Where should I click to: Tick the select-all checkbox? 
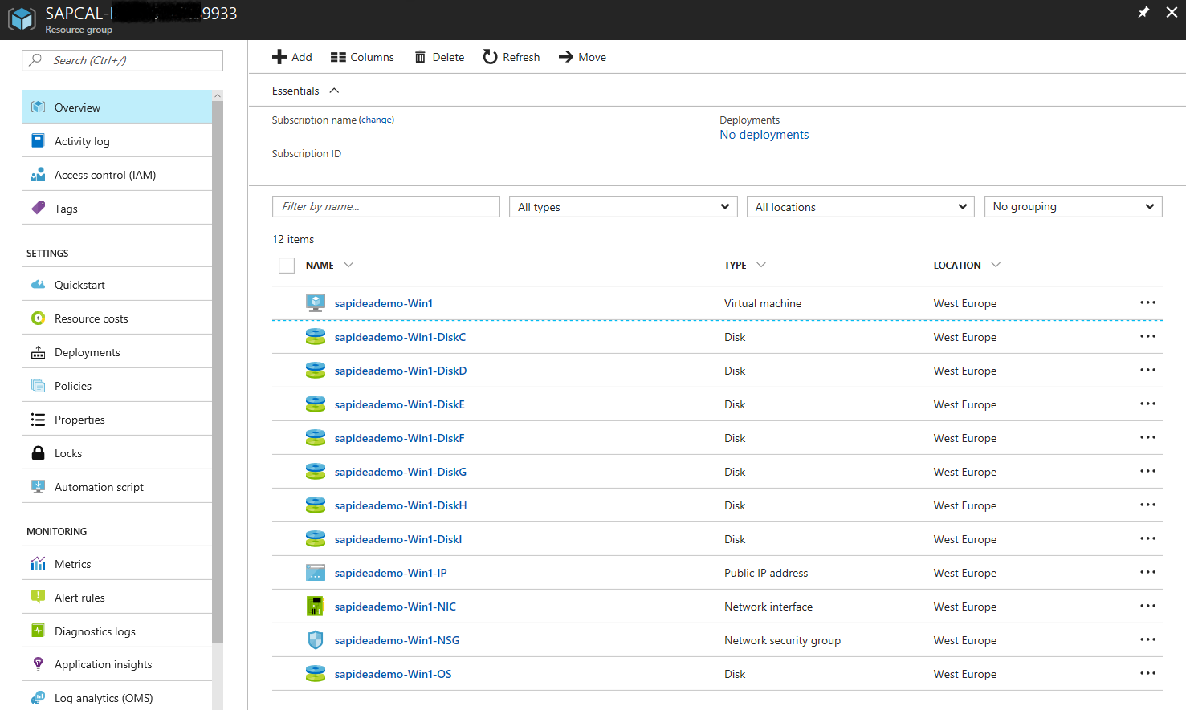pos(287,266)
